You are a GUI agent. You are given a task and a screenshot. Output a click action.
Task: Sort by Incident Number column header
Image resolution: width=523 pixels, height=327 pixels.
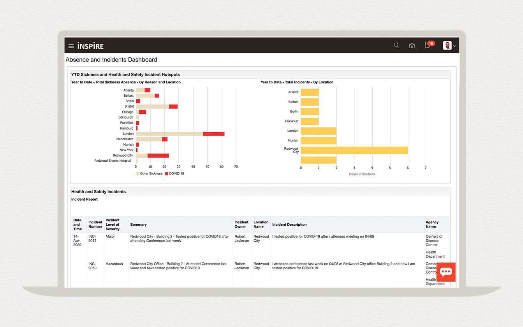[x=95, y=224]
